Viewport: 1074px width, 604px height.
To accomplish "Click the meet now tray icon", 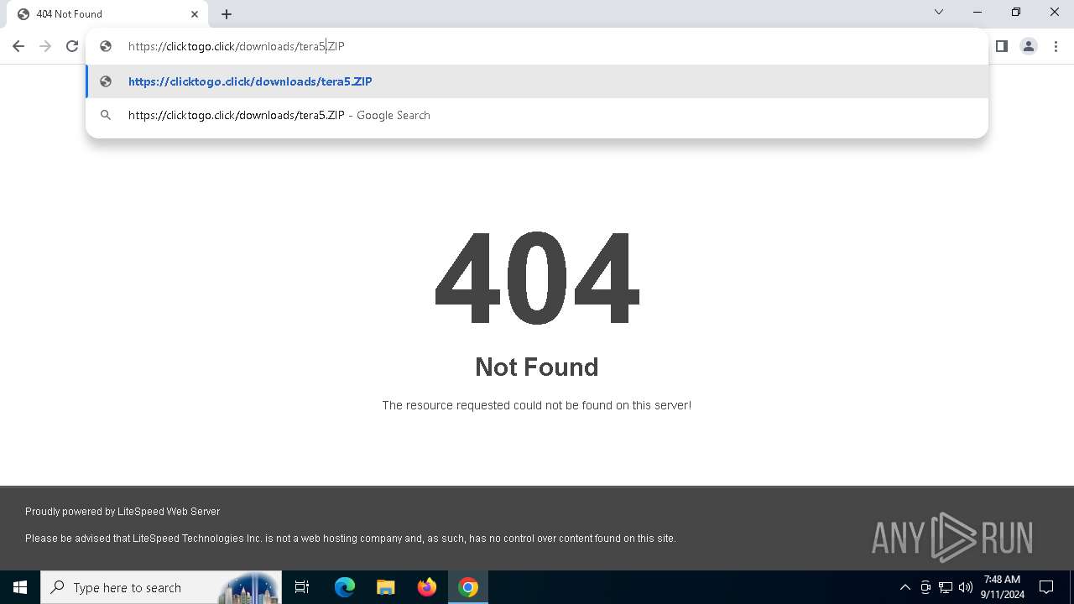I will click(925, 587).
